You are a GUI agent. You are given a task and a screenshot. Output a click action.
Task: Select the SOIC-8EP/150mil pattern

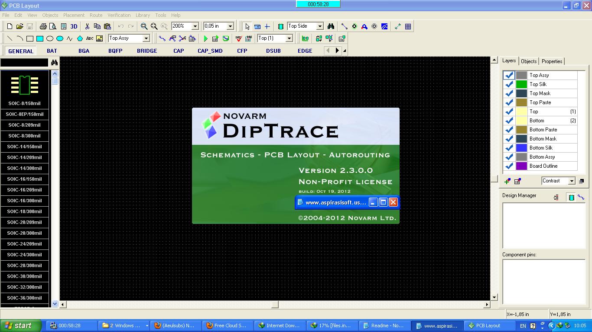point(24,114)
